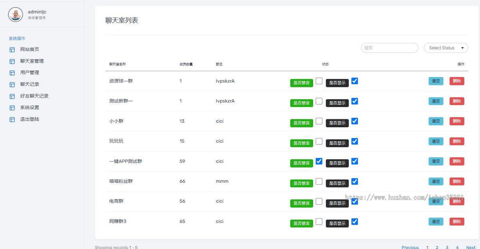480x249 pixels.
Task: Focus the 搜索 search field
Action: coord(390,47)
